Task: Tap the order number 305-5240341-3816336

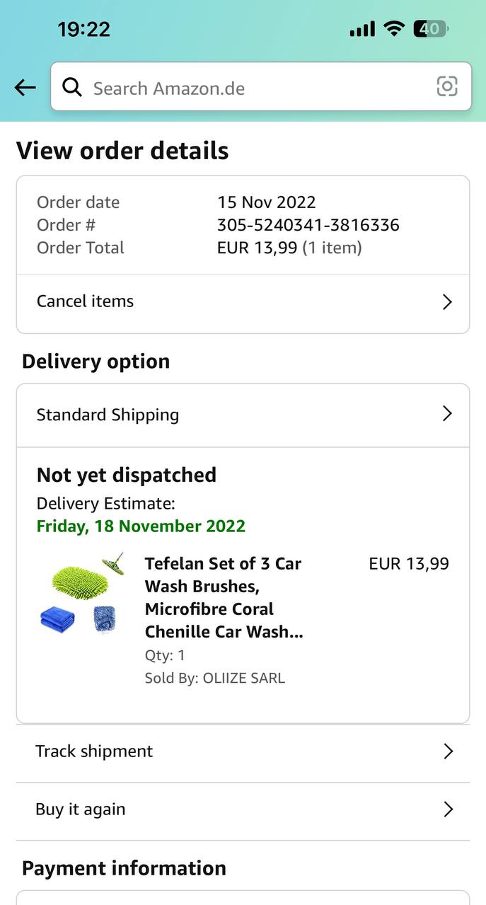Action: pyautogui.click(x=308, y=225)
